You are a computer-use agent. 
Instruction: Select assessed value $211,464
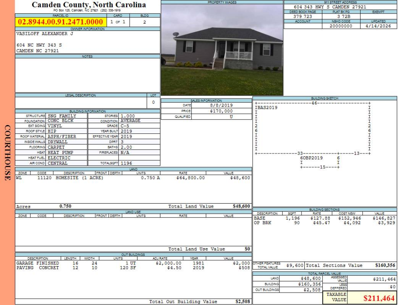coord(384,279)
